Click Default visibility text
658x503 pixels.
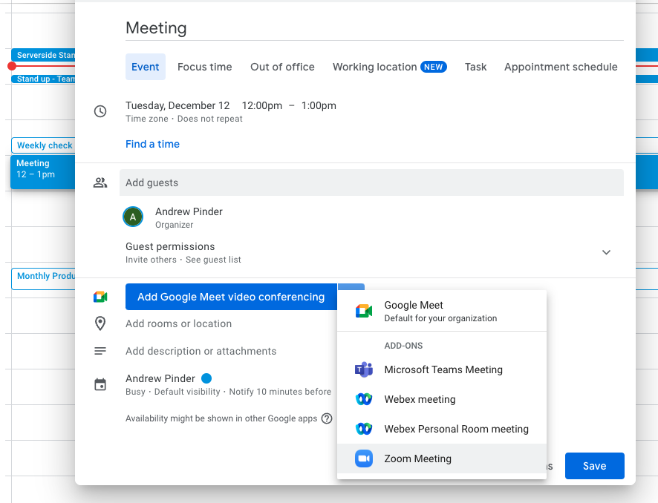click(187, 392)
